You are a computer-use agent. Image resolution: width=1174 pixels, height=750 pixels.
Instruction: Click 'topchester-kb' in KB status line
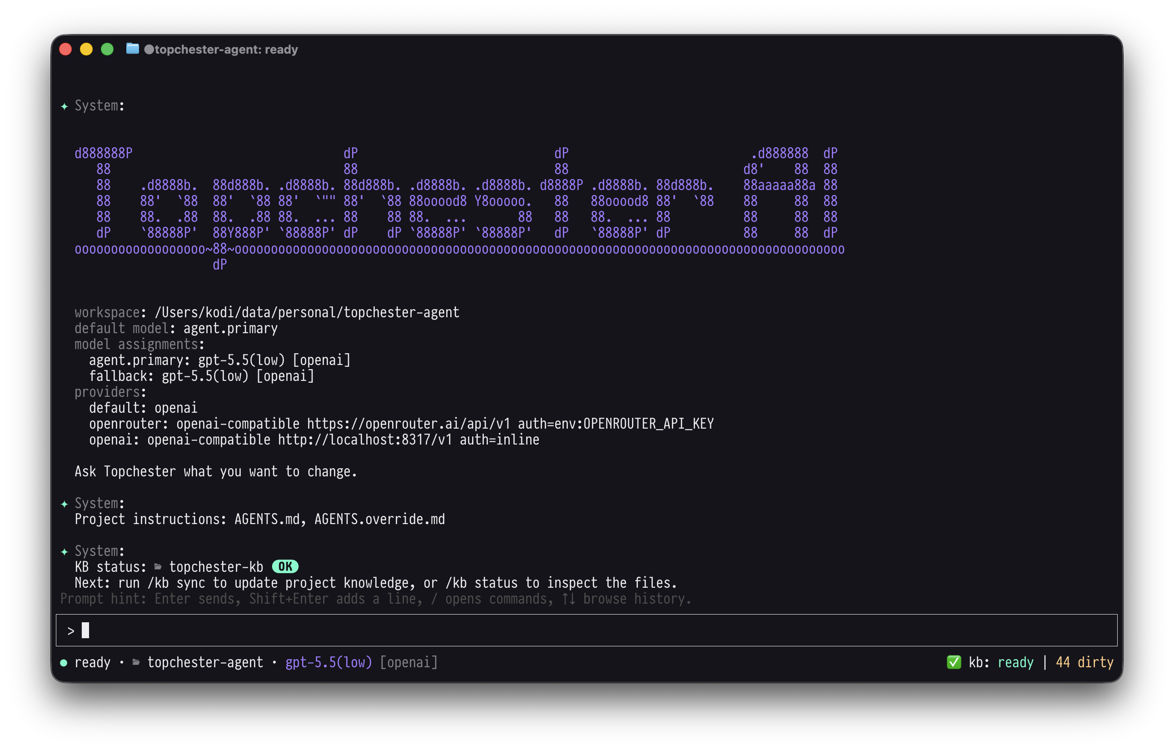pos(216,567)
